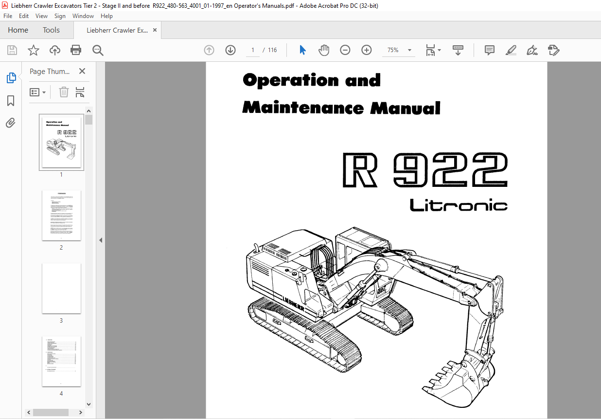The height and width of the screenshot is (419, 601).
Task: Click the Save file icon
Action: point(12,50)
